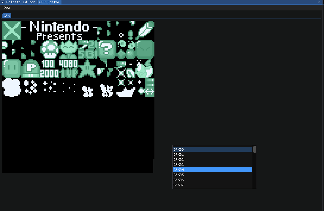This screenshot has height=211, width=324.
Task: Click the mushroom sprite tile
Action: pyautogui.click(x=50, y=49)
